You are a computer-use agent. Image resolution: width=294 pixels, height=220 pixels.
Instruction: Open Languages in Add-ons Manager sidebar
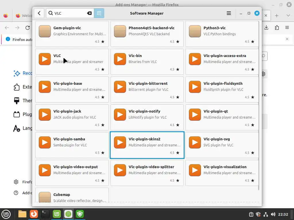(x=23, y=128)
